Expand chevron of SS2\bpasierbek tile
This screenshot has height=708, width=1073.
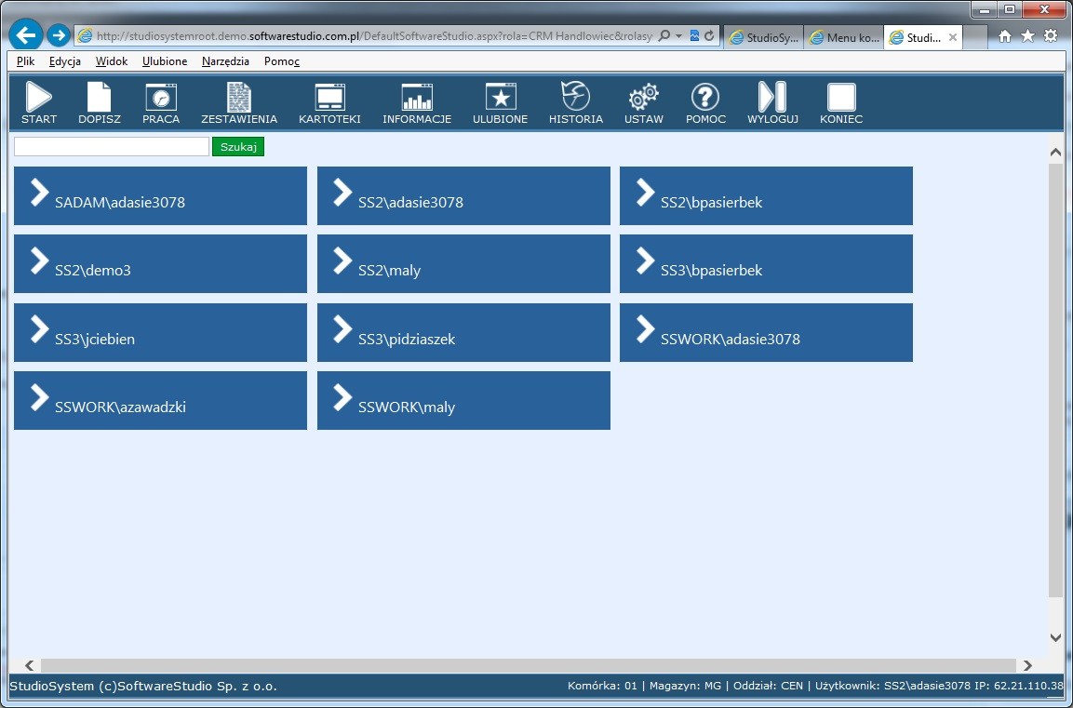(645, 193)
